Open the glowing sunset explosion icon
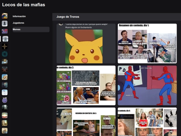Viewport: 181px width, 136px height. point(5,115)
